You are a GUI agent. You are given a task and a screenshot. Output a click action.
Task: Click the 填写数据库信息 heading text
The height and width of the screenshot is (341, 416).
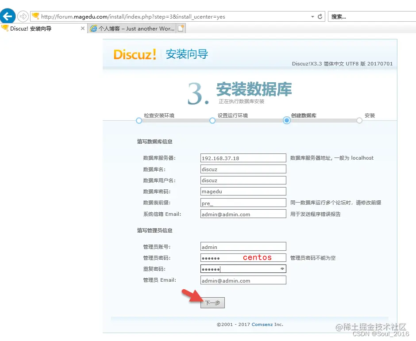click(x=155, y=142)
